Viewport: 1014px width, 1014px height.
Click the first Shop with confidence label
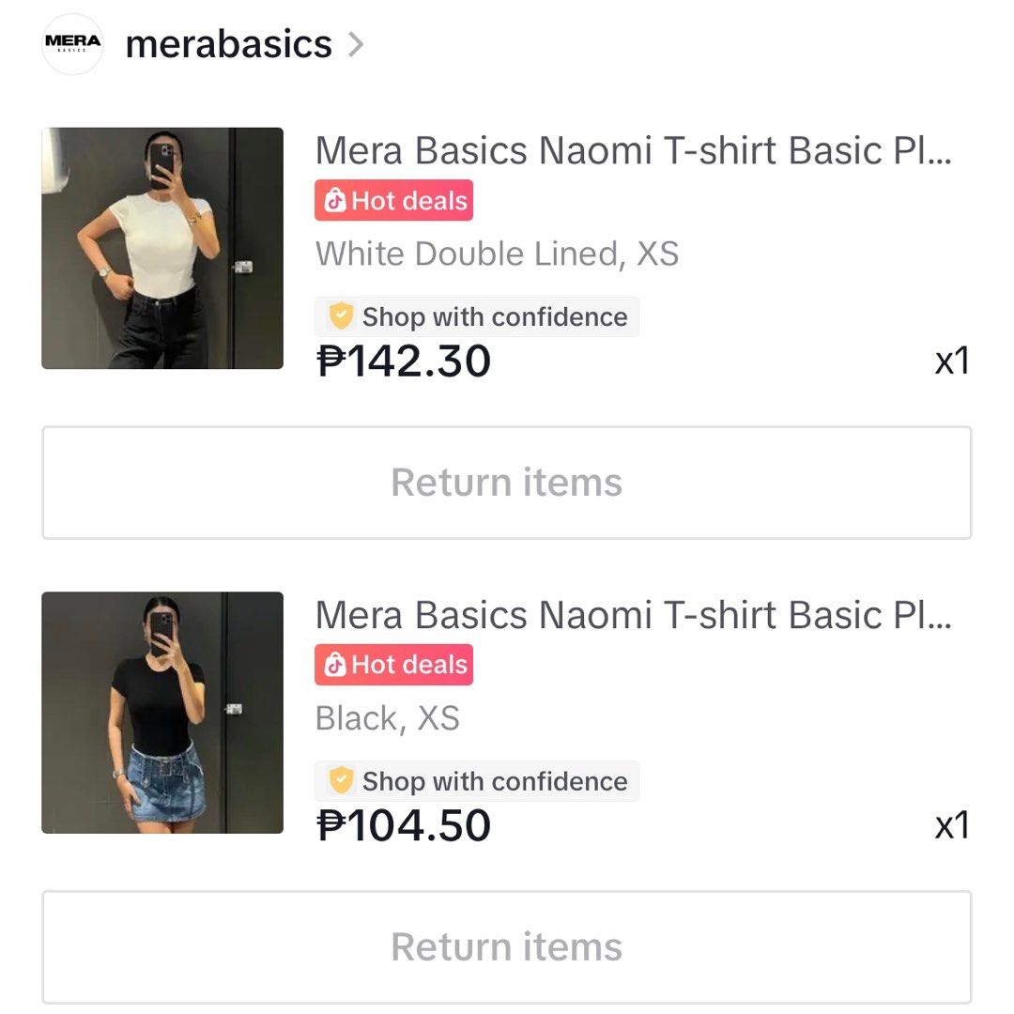click(x=495, y=316)
